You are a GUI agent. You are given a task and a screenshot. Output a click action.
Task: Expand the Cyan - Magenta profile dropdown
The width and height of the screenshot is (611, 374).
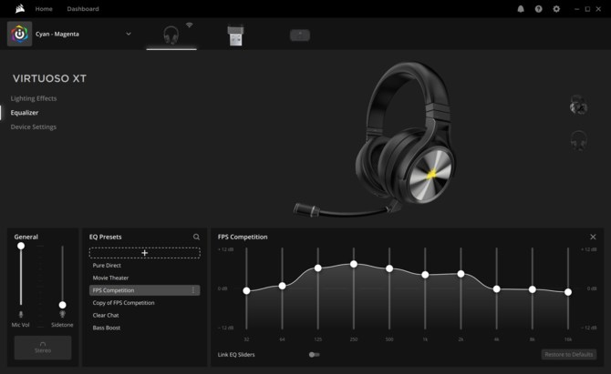pyautogui.click(x=129, y=34)
